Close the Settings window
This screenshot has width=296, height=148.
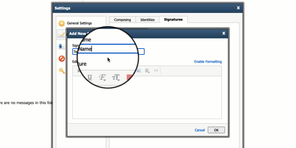[238, 8]
